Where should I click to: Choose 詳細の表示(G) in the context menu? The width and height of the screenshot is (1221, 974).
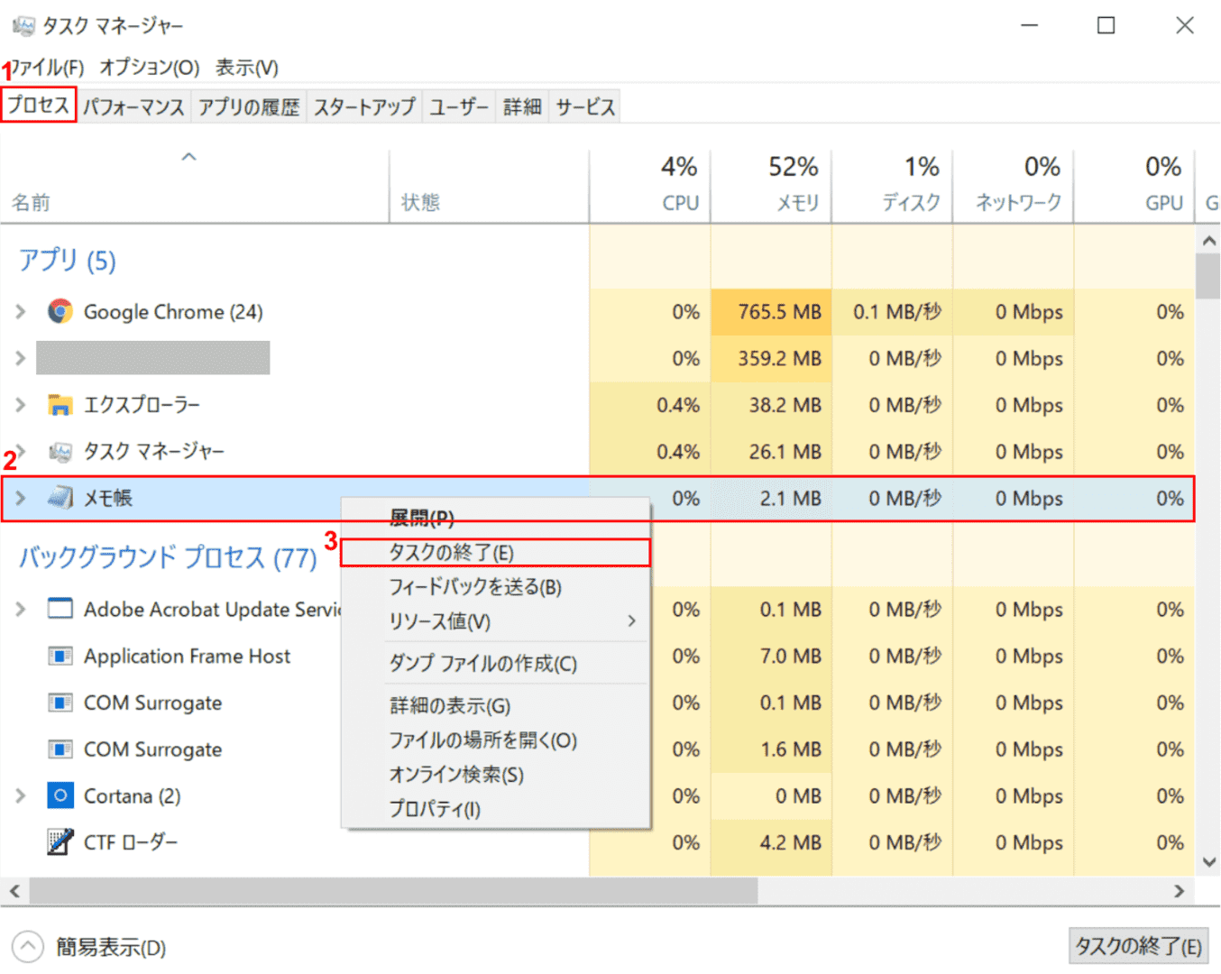coord(495,705)
